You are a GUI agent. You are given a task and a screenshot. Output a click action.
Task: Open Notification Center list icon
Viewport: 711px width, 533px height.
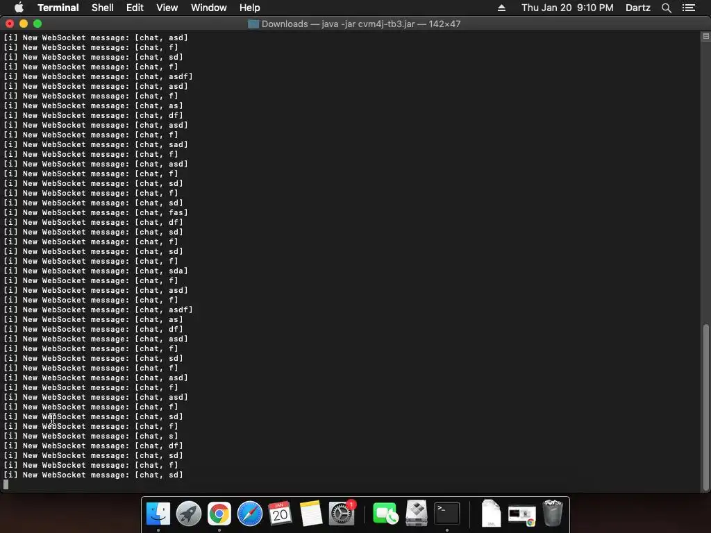(x=688, y=8)
